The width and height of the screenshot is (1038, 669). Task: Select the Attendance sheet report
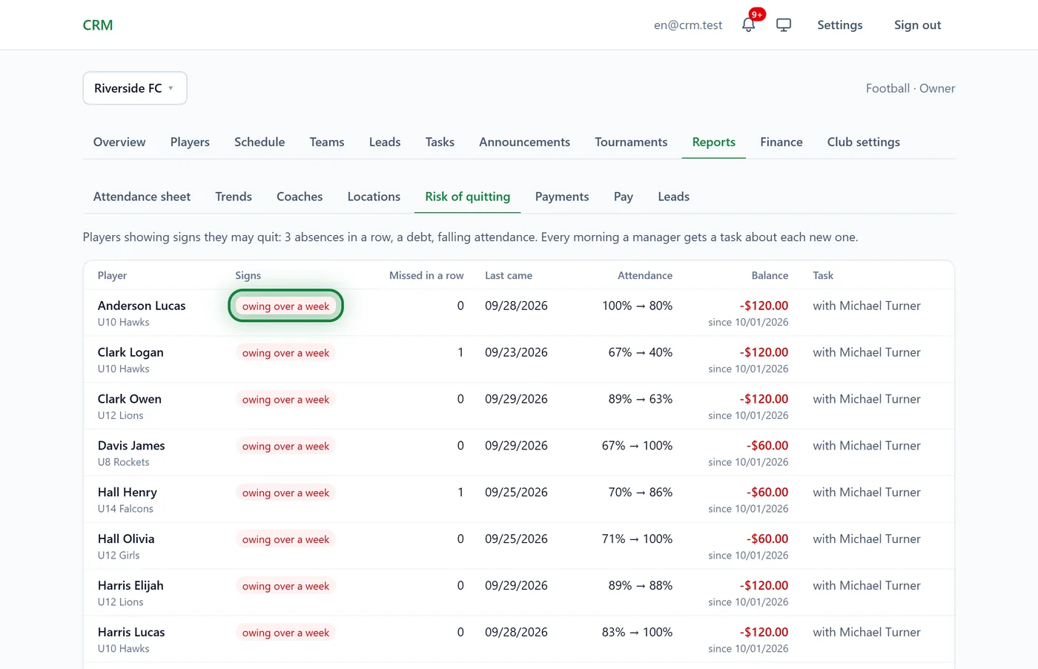142,197
